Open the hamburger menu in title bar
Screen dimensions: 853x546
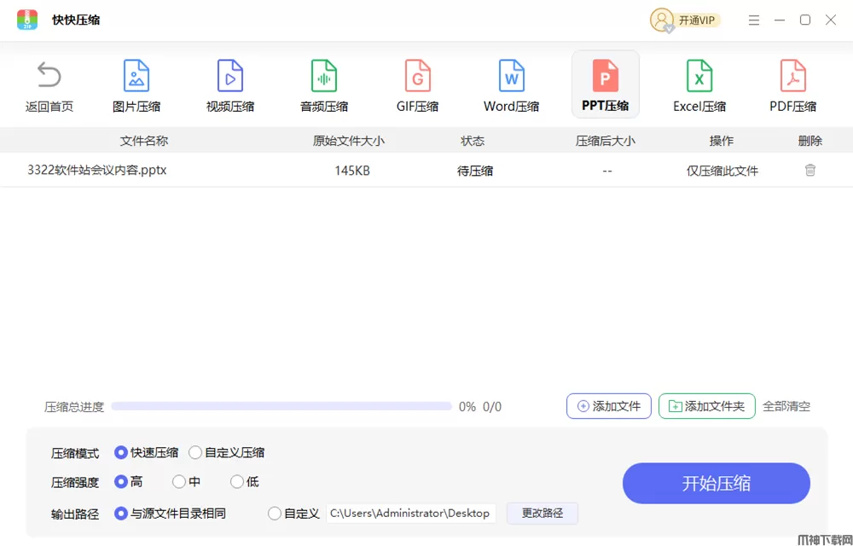[x=754, y=20]
